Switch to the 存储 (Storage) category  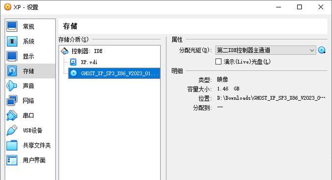(30, 71)
